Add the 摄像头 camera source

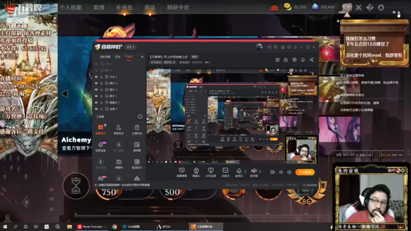coord(196,172)
